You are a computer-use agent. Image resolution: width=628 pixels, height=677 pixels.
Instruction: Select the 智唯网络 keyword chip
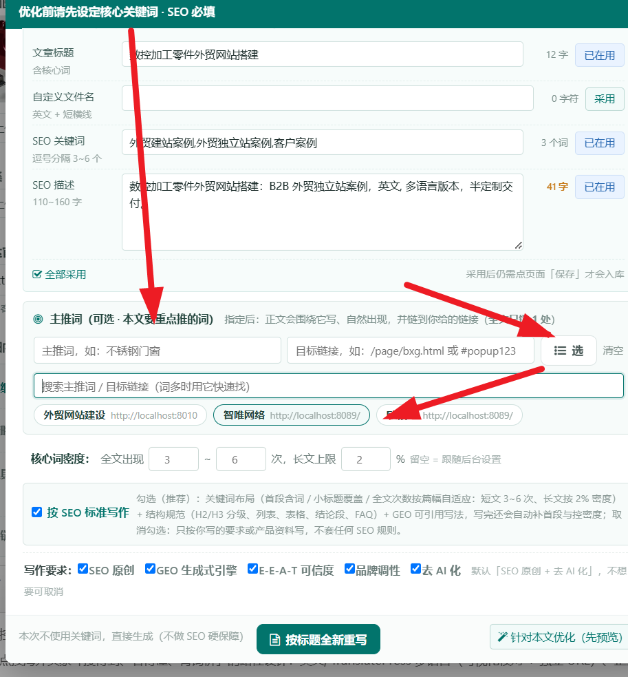(x=292, y=415)
